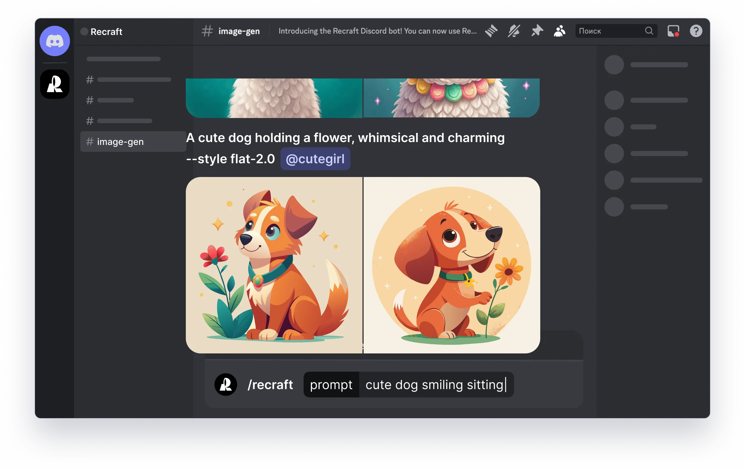
Task: Click the image-gen channel title header
Action: coord(239,31)
